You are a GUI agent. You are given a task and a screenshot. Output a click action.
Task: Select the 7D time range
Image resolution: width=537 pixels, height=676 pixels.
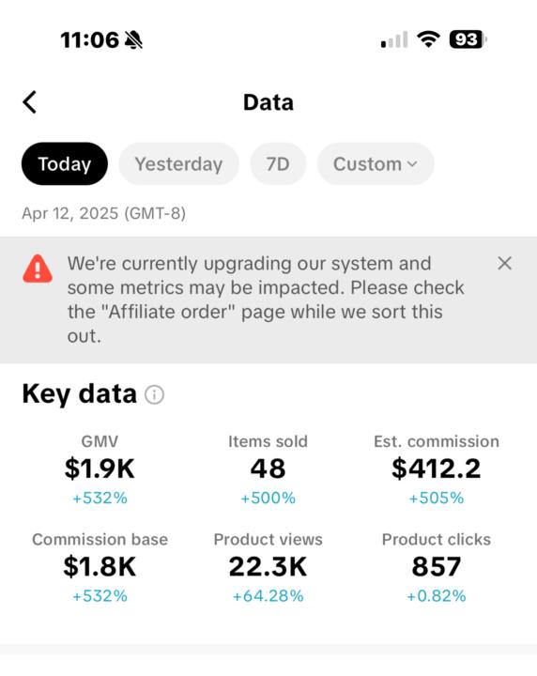(278, 163)
